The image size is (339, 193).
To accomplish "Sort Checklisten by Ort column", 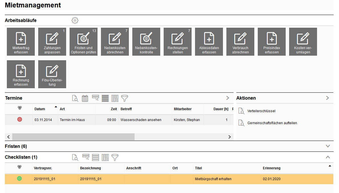I will click(x=175, y=168).
